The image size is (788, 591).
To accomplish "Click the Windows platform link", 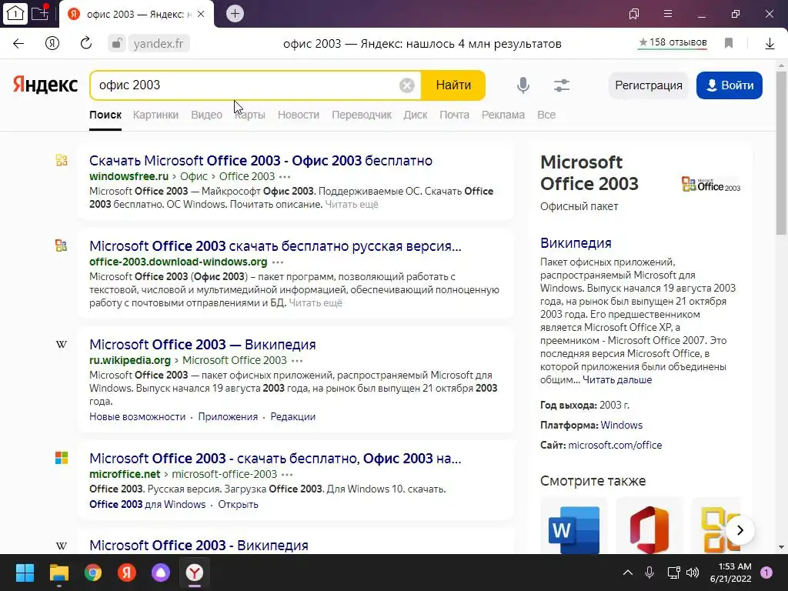I will tap(622, 425).
